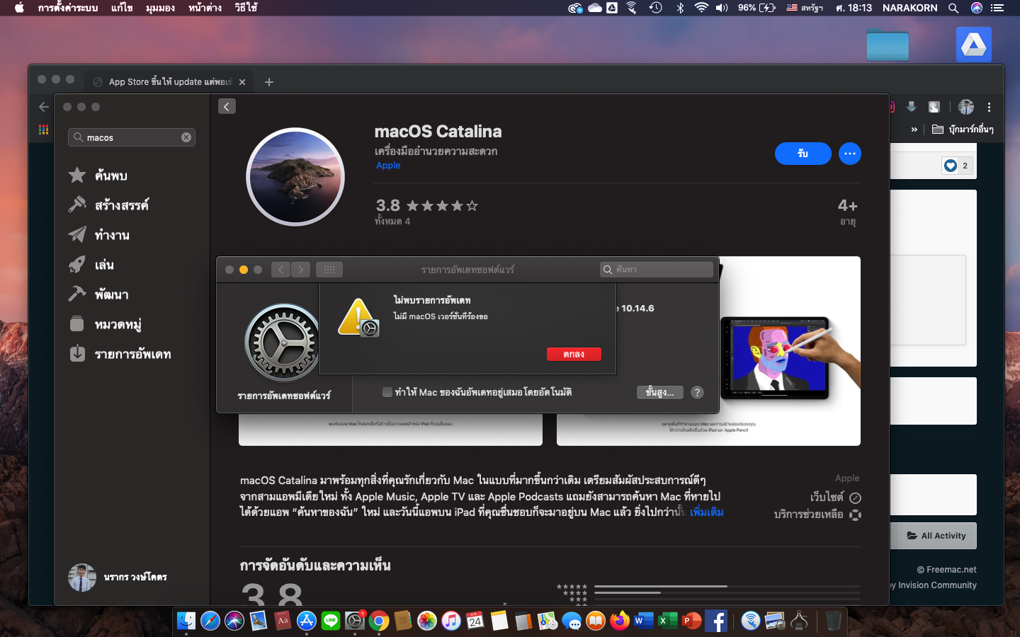
Task: Open the developer website (เว็บไซต์) link
Action: pos(835,498)
